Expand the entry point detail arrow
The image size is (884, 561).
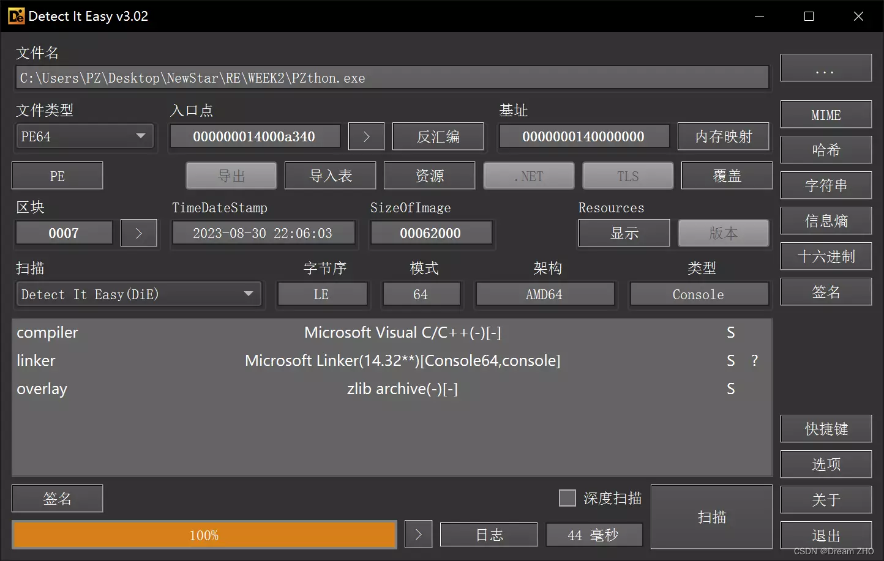pos(366,136)
